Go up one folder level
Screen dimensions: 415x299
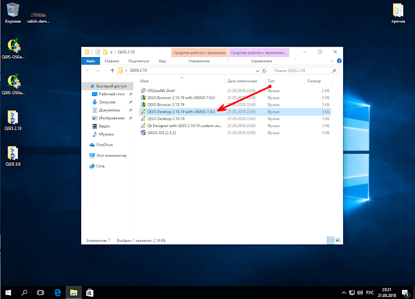112,71
